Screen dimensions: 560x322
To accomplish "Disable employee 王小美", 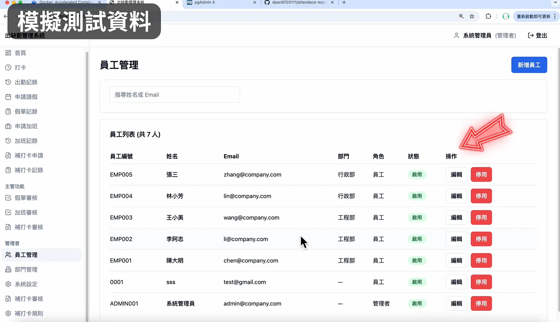I will click(481, 217).
